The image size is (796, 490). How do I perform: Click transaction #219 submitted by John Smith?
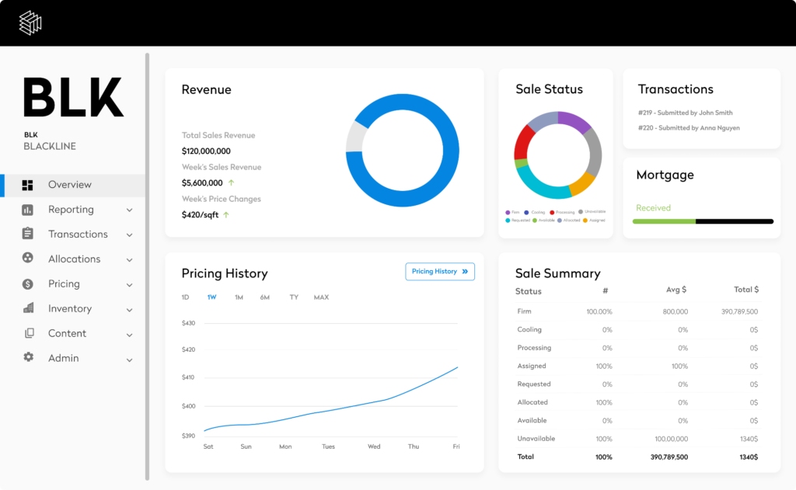(684, 112)
